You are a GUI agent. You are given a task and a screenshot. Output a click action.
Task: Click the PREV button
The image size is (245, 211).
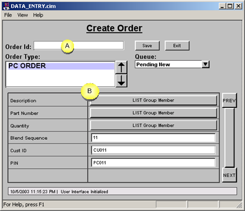coord(229,100)
